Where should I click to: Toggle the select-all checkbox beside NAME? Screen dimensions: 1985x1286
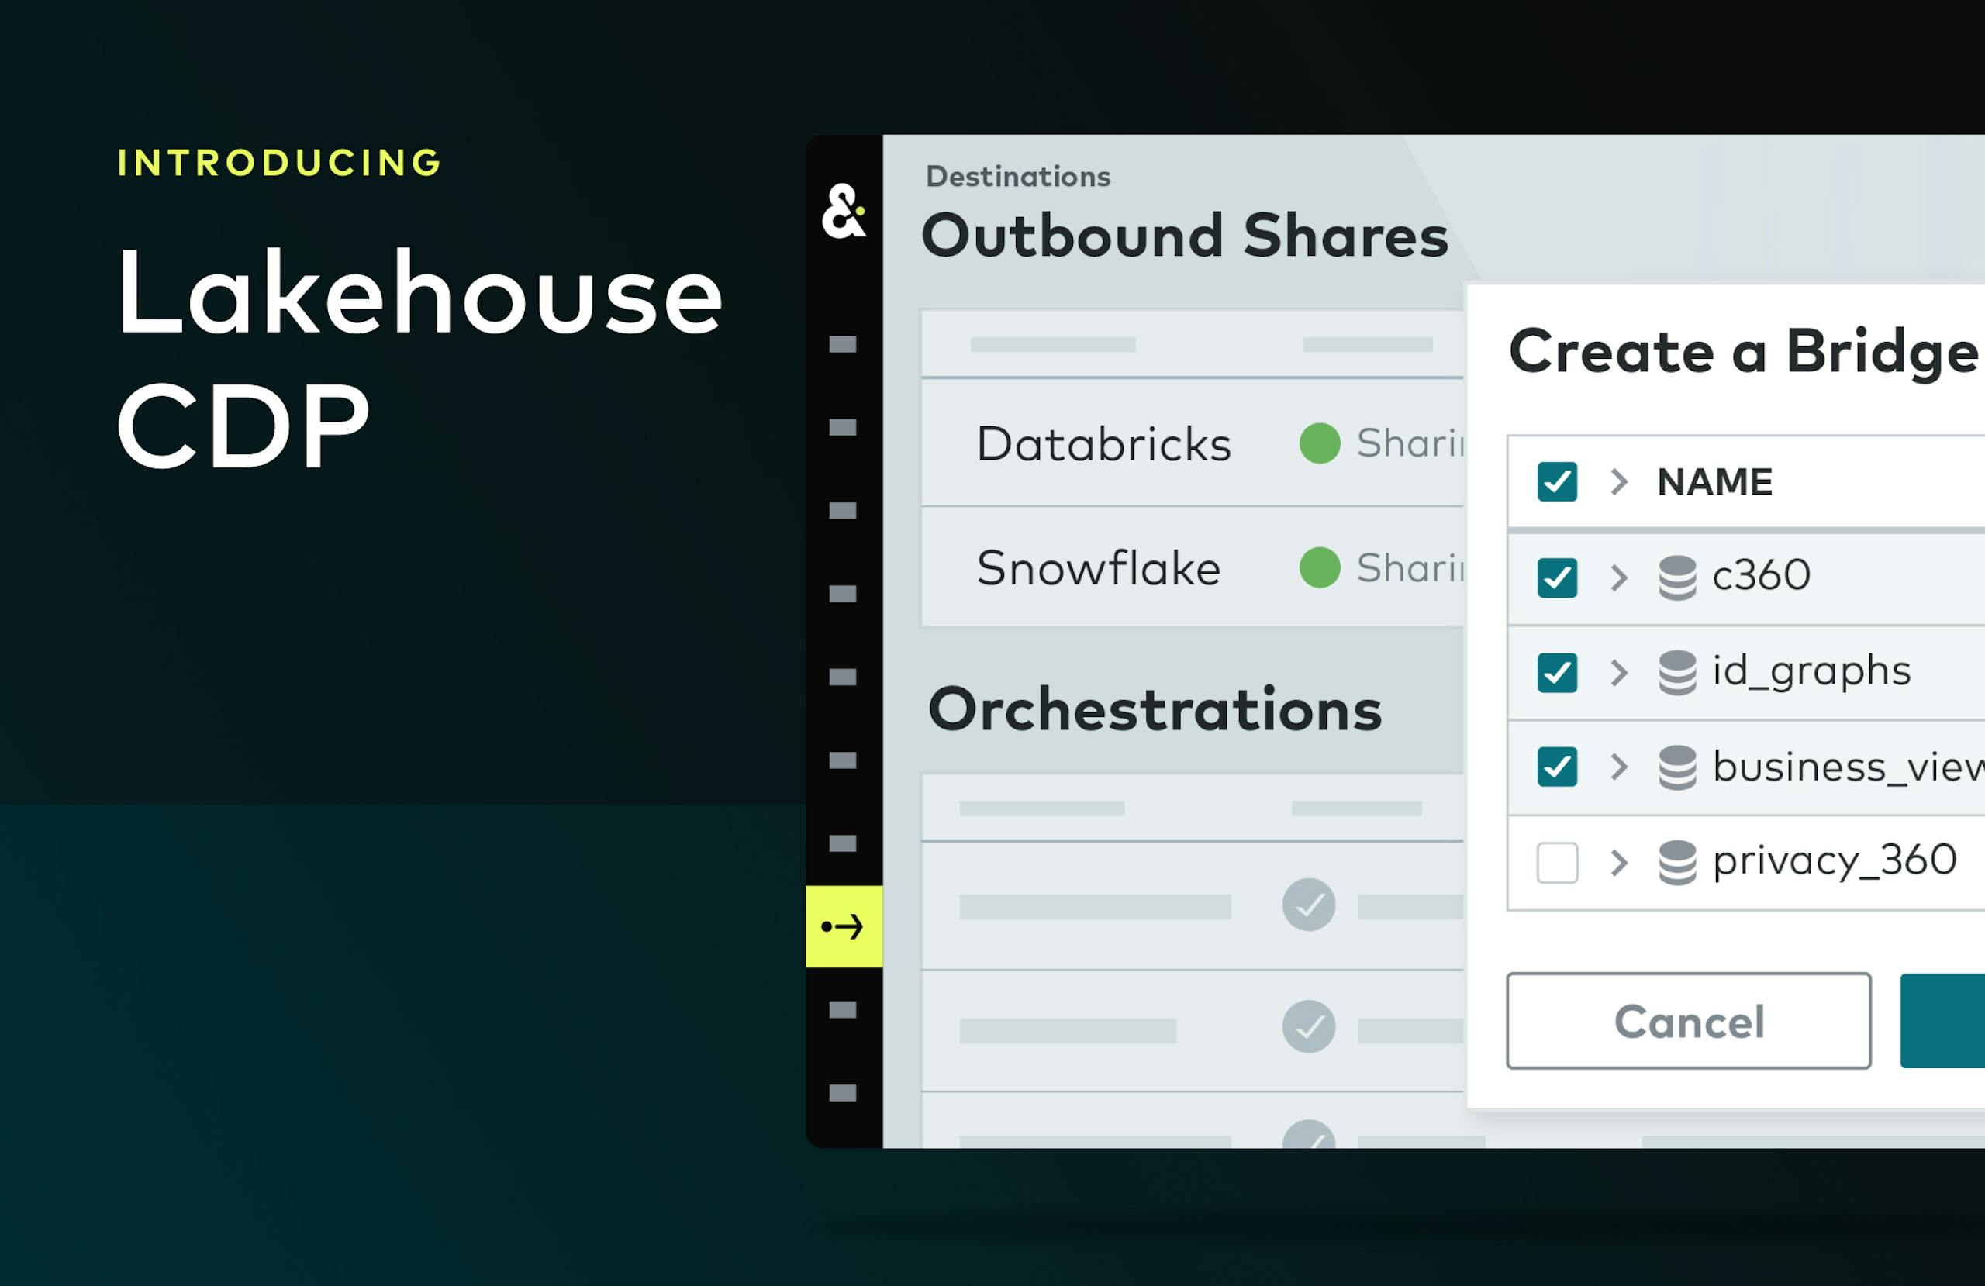click(1556, 481)
